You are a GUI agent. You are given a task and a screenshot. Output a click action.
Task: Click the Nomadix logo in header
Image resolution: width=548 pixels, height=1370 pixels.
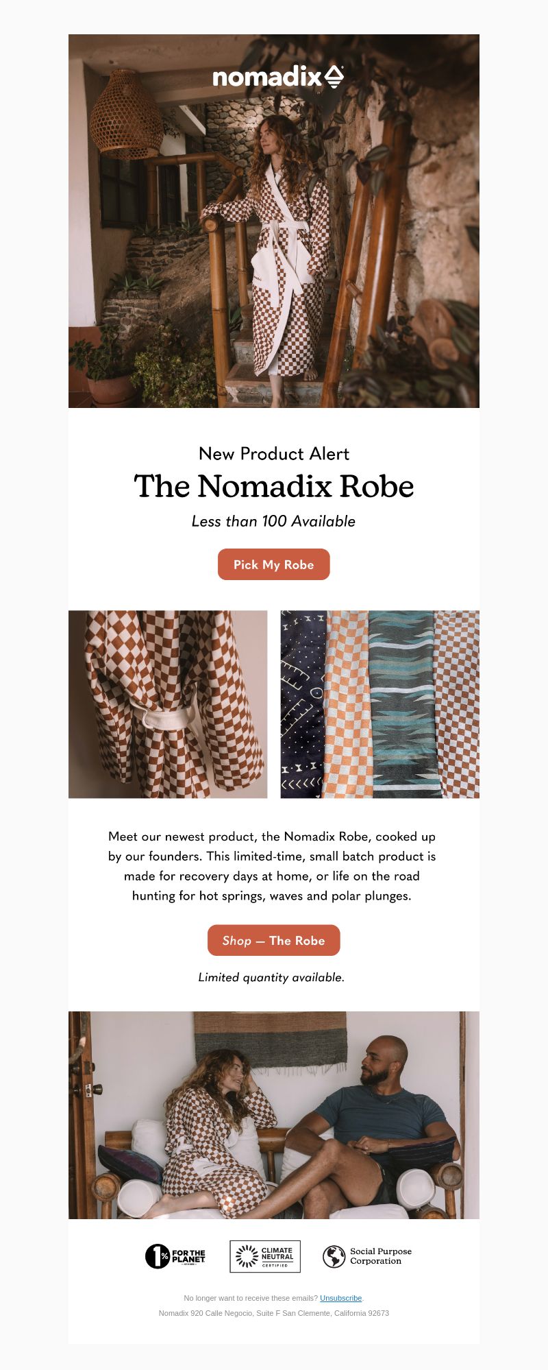[x=277, y=77]
